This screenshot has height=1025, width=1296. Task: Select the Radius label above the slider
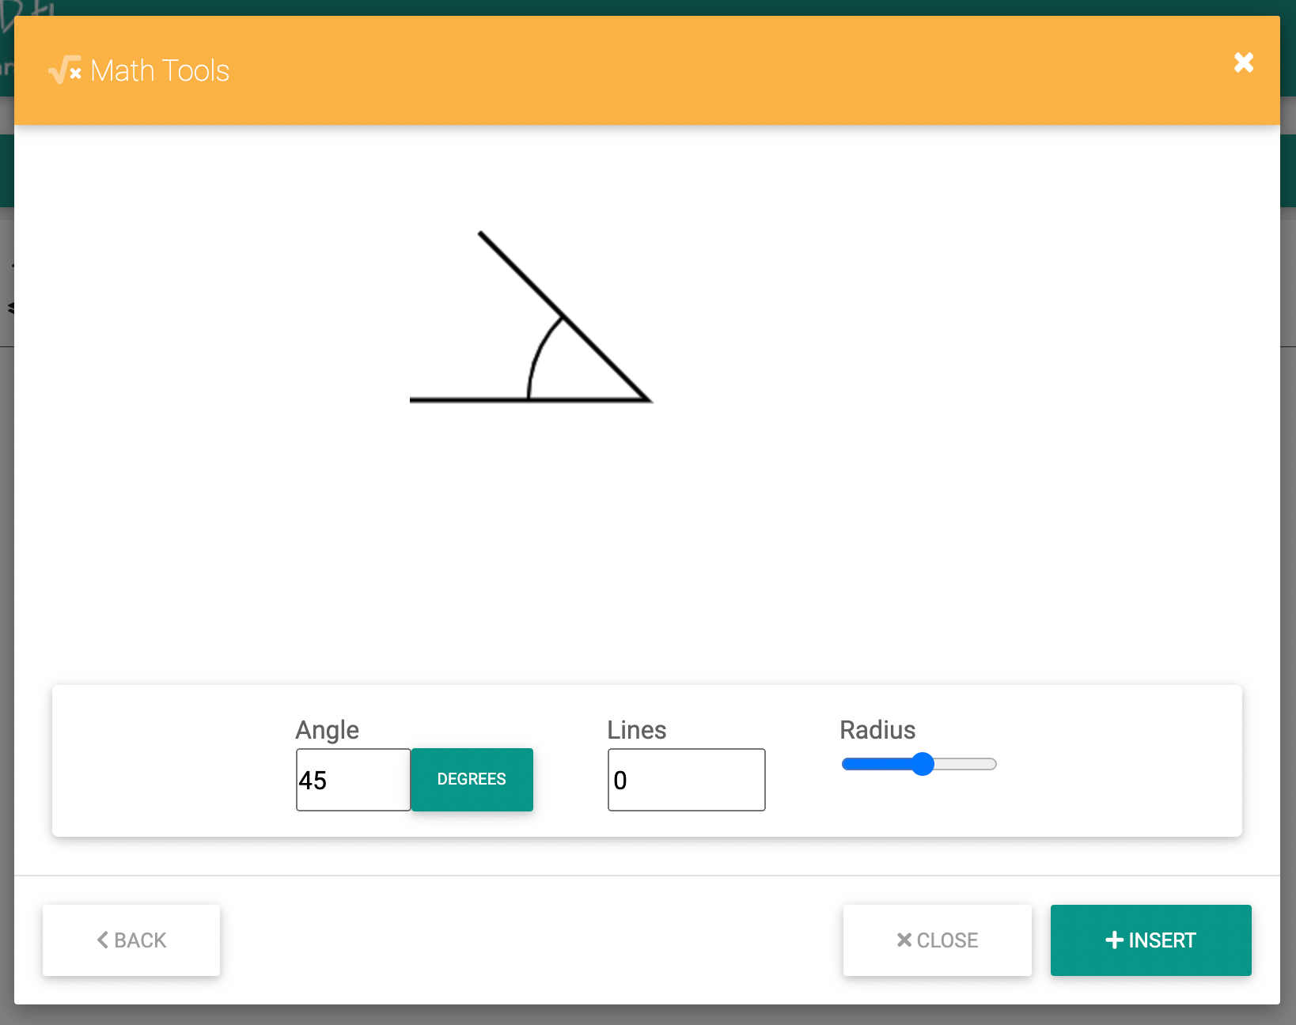click(877, 730)
